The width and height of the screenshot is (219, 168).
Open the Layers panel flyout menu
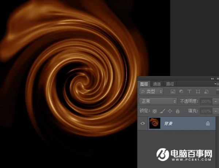point(217,84)
